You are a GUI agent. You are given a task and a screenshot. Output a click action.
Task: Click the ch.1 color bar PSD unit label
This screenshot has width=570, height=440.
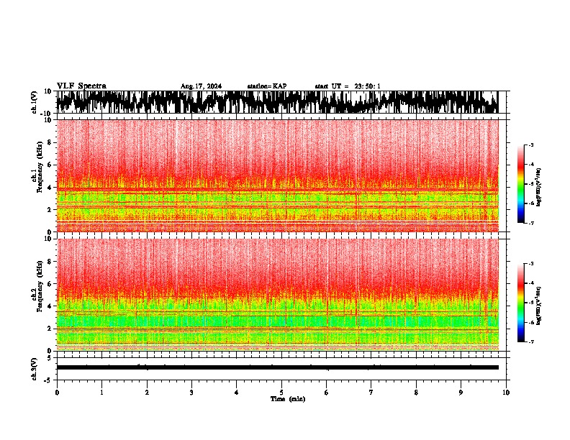(x=539, y=188)
